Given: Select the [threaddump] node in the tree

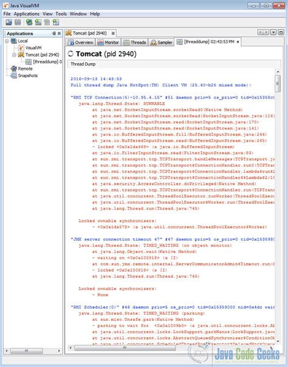Looking at the screenshot, I should coord(44,62).
